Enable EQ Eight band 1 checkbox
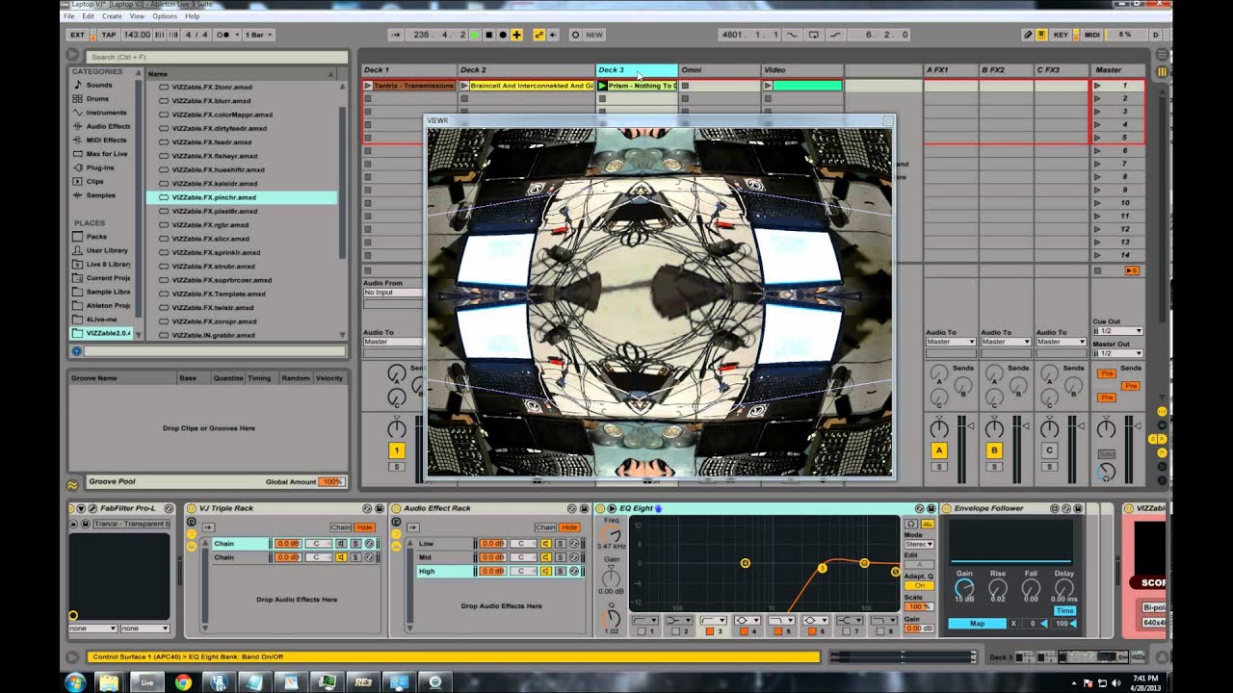The image size is (1233, 693). [x=640, y=631]
